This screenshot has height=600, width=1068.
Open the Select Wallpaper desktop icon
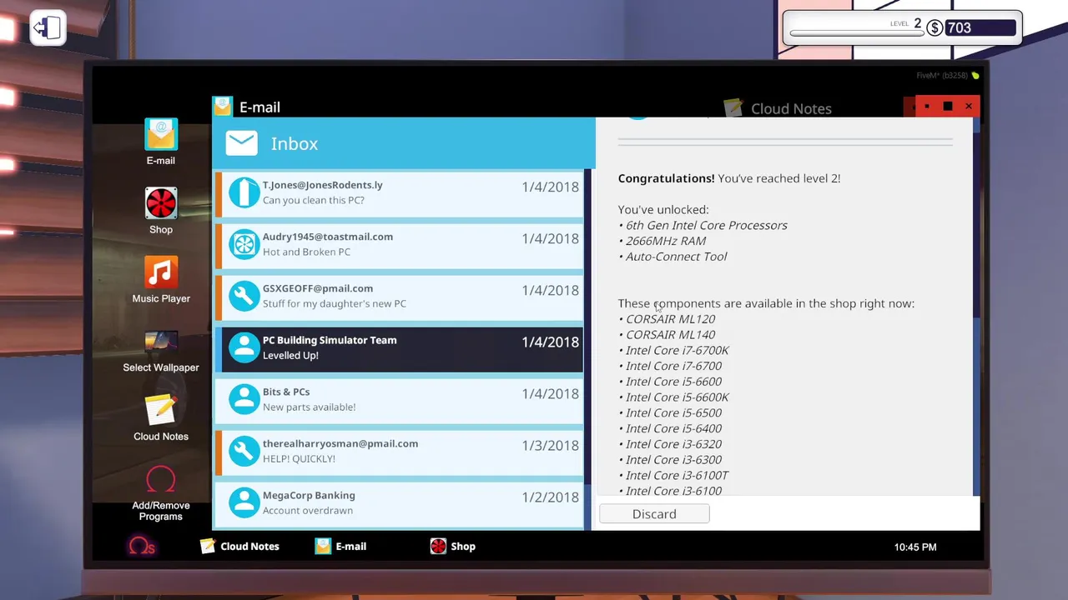tap(161, 349)
